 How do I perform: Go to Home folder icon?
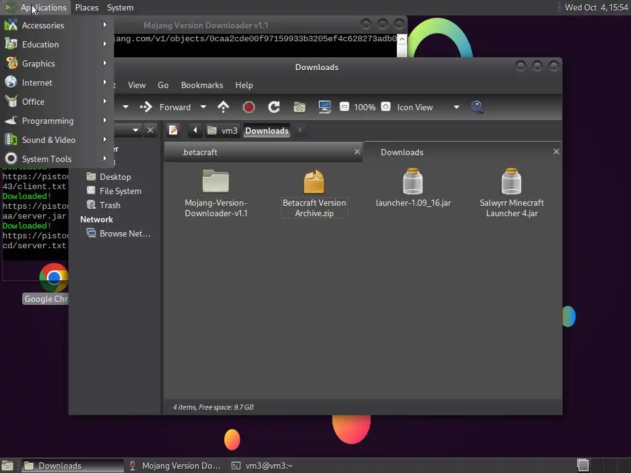[299, 107]
